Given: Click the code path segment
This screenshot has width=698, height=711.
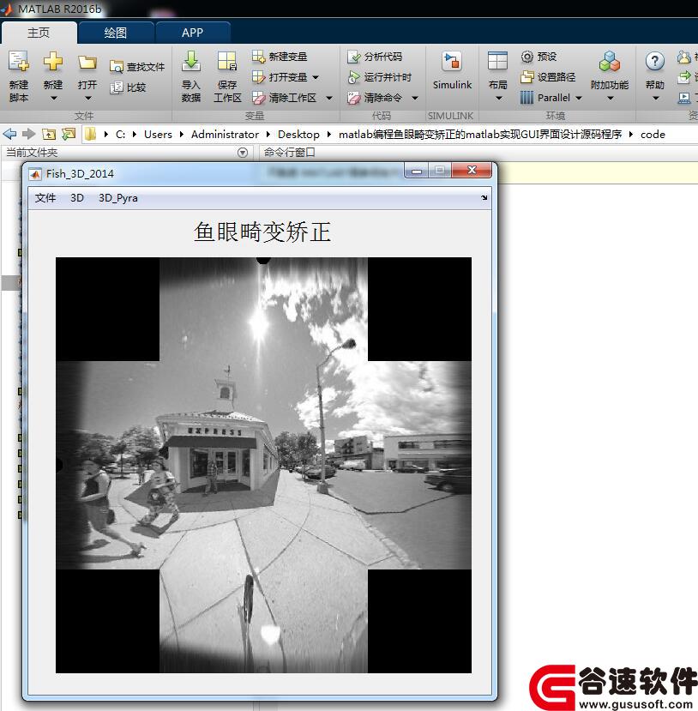Looking at the screenshot, I should (653, 134).
